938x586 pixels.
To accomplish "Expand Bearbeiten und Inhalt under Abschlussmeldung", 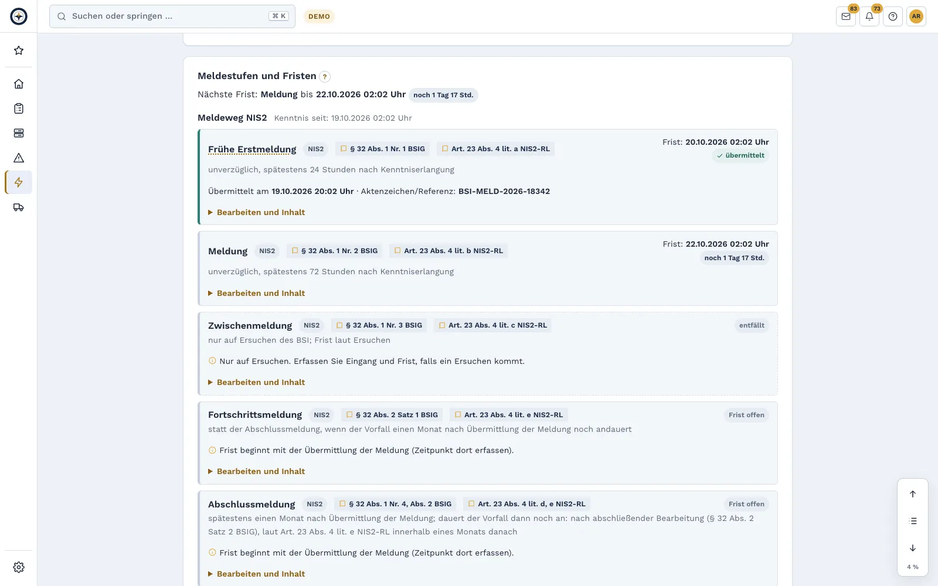I will point(257,574).
